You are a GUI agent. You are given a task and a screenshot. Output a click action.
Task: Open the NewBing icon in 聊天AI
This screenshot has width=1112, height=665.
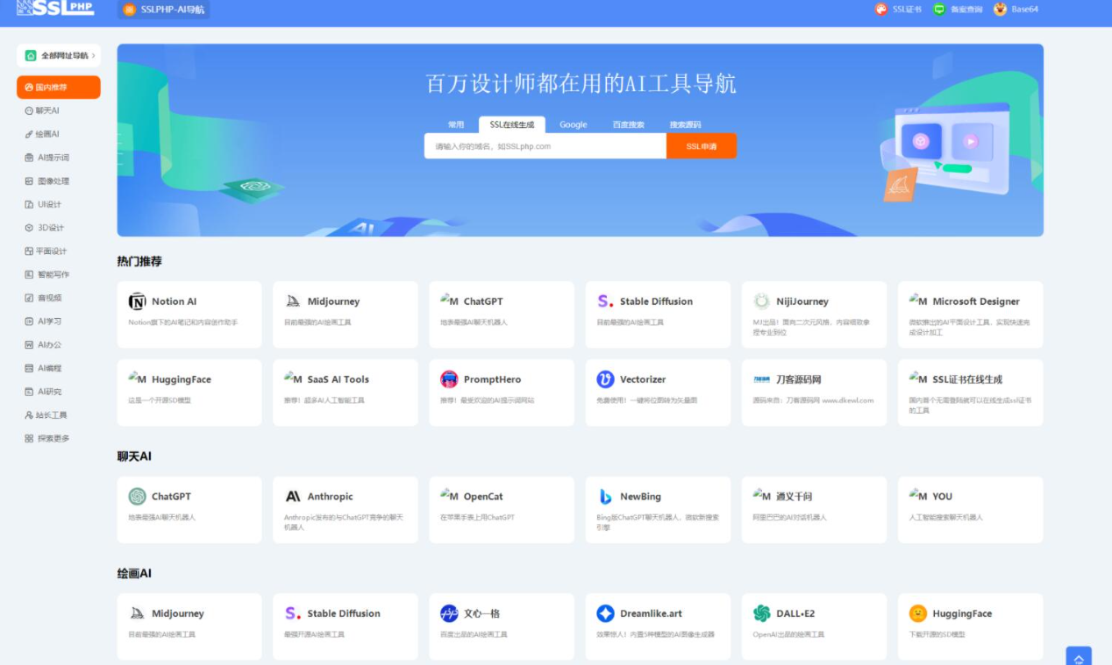pos(605,496)
